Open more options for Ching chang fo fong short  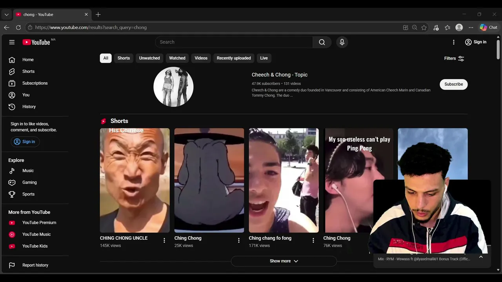coord(313,240)
